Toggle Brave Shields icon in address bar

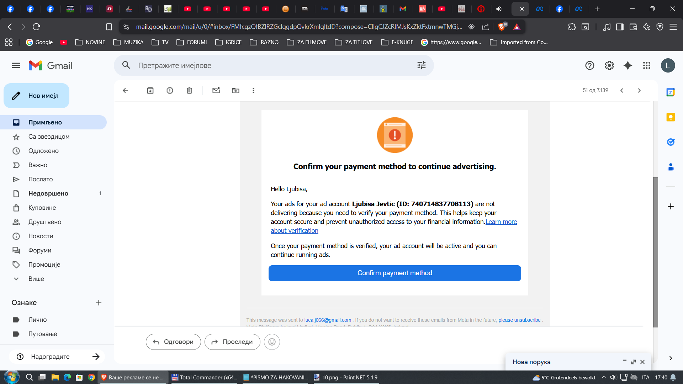[x=502, y=27]
